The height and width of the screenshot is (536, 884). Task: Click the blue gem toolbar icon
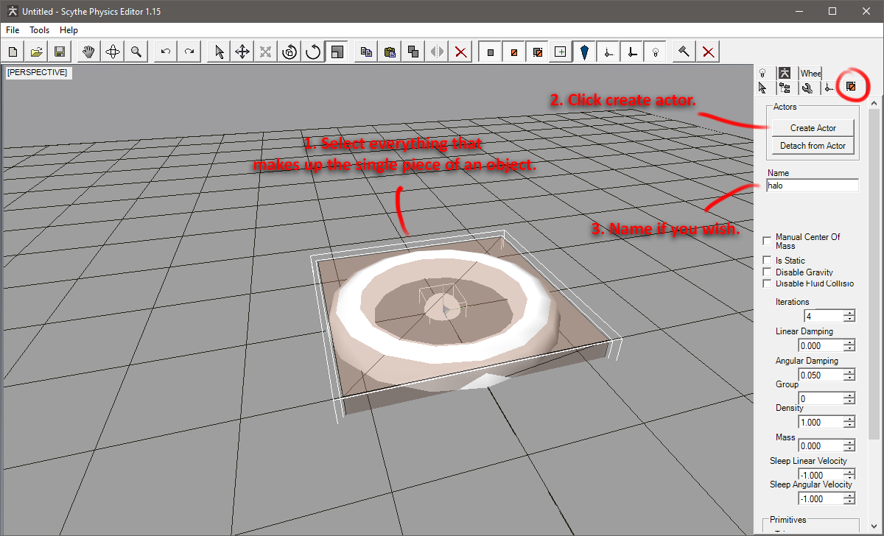coord(584,52)
